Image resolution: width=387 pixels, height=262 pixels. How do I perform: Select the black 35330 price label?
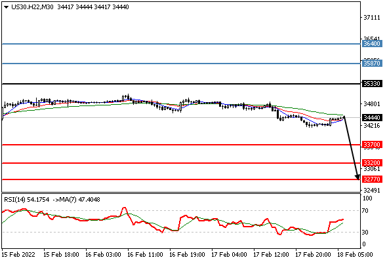pyautogui.click(x=372, y=84)
